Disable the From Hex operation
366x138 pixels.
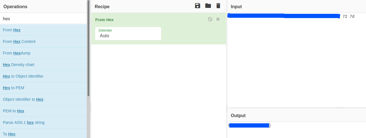[x=210, y=19]
